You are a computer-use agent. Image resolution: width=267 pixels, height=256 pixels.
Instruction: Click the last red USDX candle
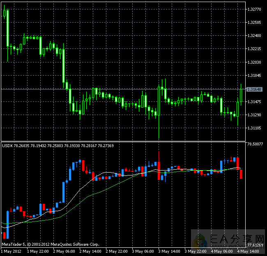pyautogui.click(x=241, y=174)
